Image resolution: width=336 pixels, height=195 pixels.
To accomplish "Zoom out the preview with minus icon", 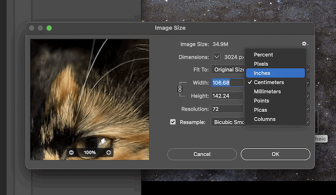I will click(72, 152).
